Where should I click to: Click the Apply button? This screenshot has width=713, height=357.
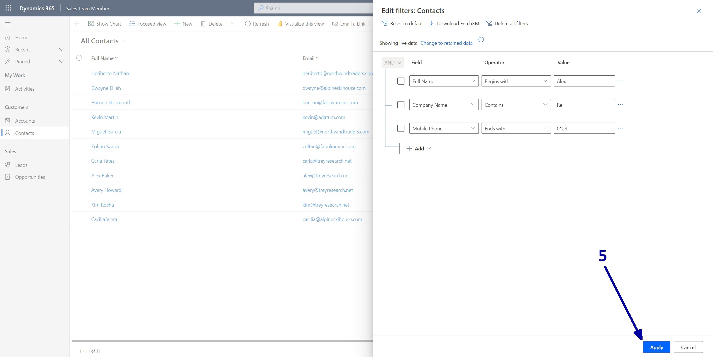click(x=656, y=347)
